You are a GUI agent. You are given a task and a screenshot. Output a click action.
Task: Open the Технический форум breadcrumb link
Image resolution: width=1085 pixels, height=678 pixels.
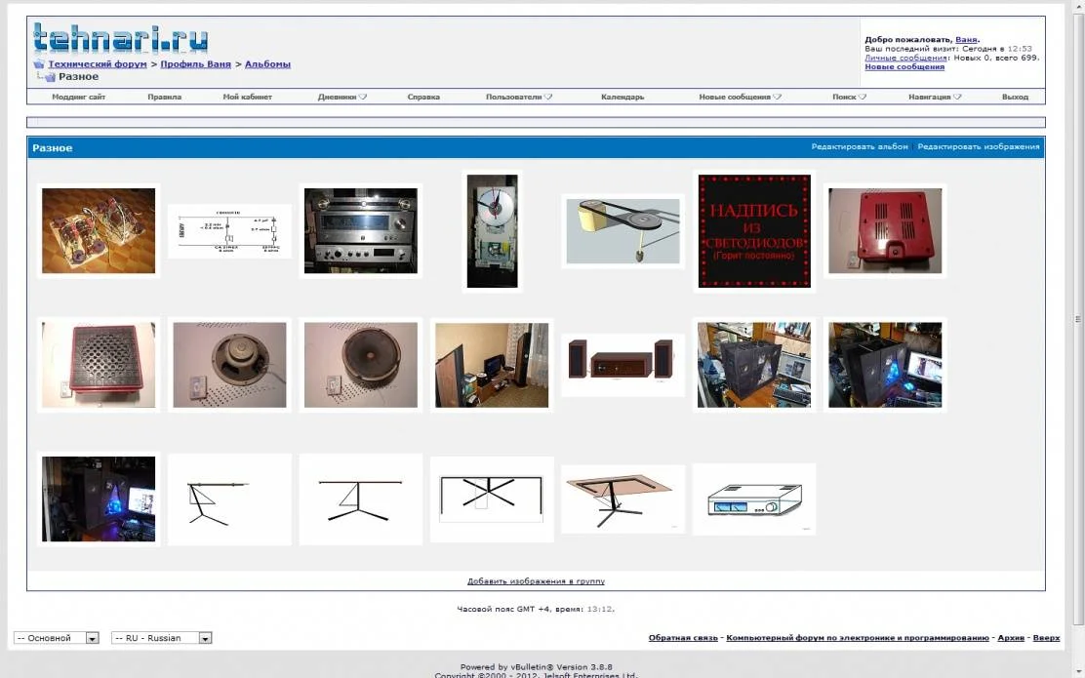98,64
